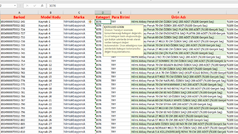Click the Barkod header cell
238x134 pixels.
tap(19, 17)
